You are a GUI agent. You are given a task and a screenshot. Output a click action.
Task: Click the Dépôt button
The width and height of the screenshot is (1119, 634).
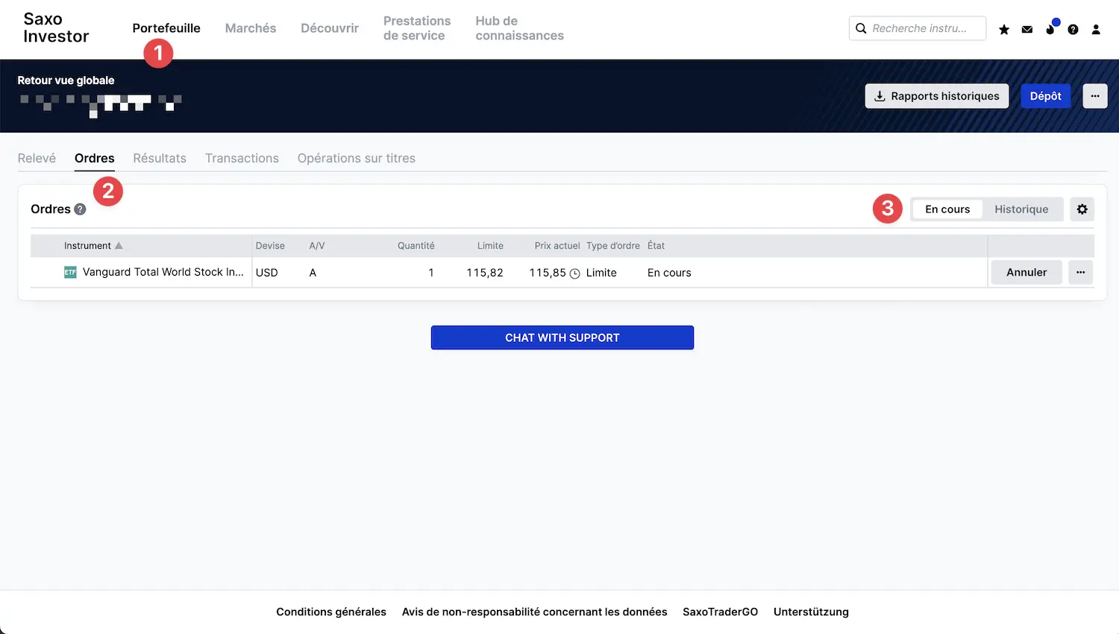tap(1045, 96)
